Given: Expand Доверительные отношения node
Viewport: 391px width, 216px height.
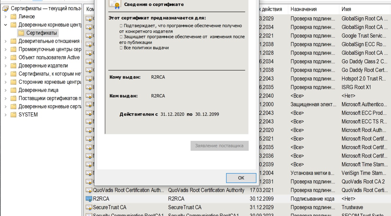Looking at the screenshot, I should [6, 41].
